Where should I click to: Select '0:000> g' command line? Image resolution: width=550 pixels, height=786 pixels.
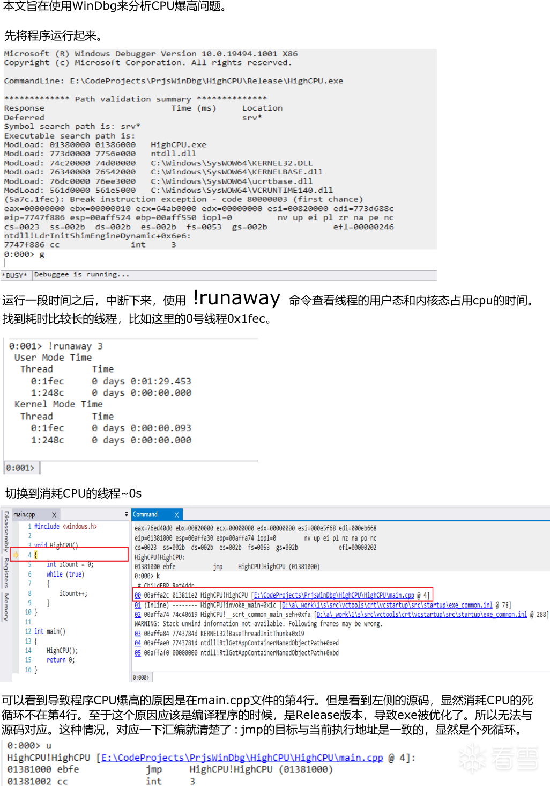pos(24,254)
